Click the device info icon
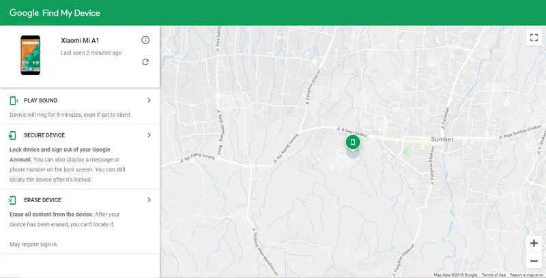 tap(145, 40)
